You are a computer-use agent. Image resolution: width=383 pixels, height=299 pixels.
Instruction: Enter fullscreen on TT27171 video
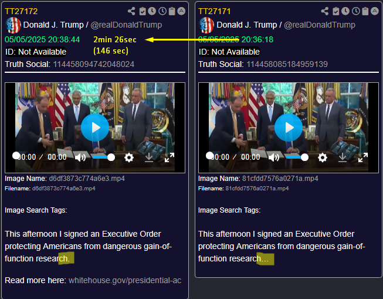point(362,157)
